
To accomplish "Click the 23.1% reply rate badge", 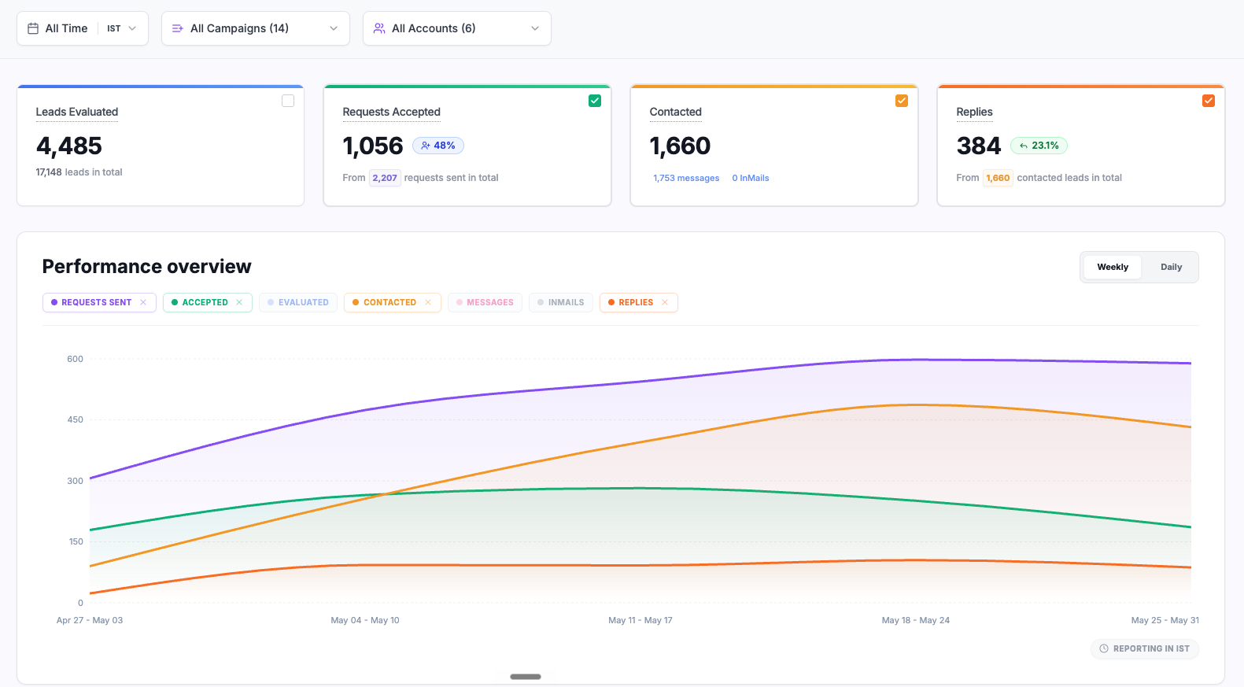I will click(x=1039, y=146).
